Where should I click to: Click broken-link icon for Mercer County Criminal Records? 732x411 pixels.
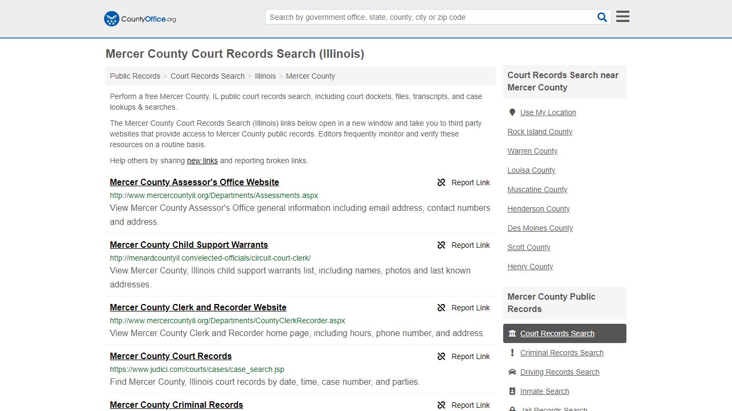click(441, 405)
